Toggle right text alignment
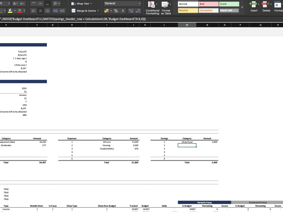Image resolution: width=283 pixels, height=212 pixels. [47, 10]
